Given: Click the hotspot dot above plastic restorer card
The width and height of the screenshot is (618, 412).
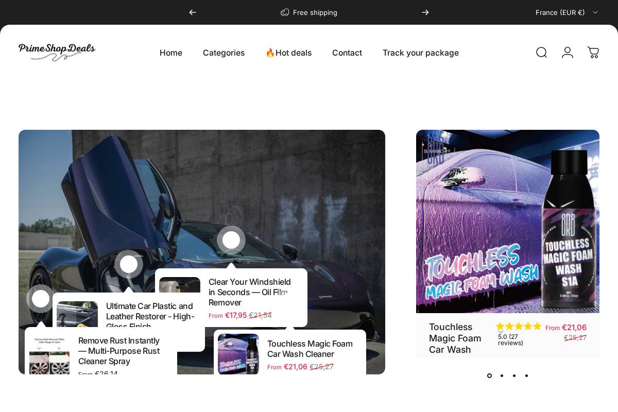Looking at the screenshot, I should tap(129, 264).
